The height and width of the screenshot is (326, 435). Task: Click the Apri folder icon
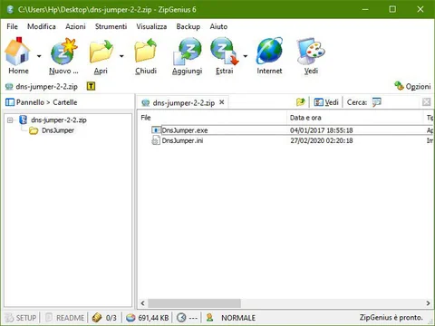click(101, 51)
